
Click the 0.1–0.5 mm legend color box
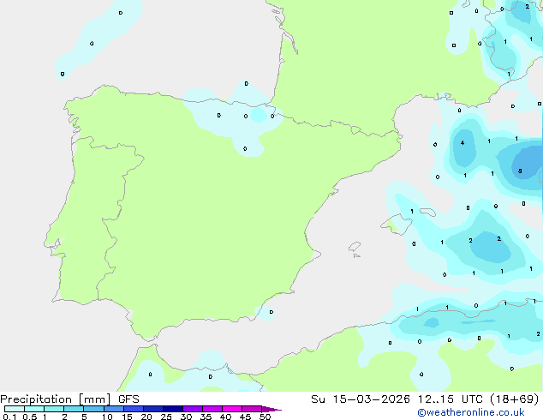[15, 409]
